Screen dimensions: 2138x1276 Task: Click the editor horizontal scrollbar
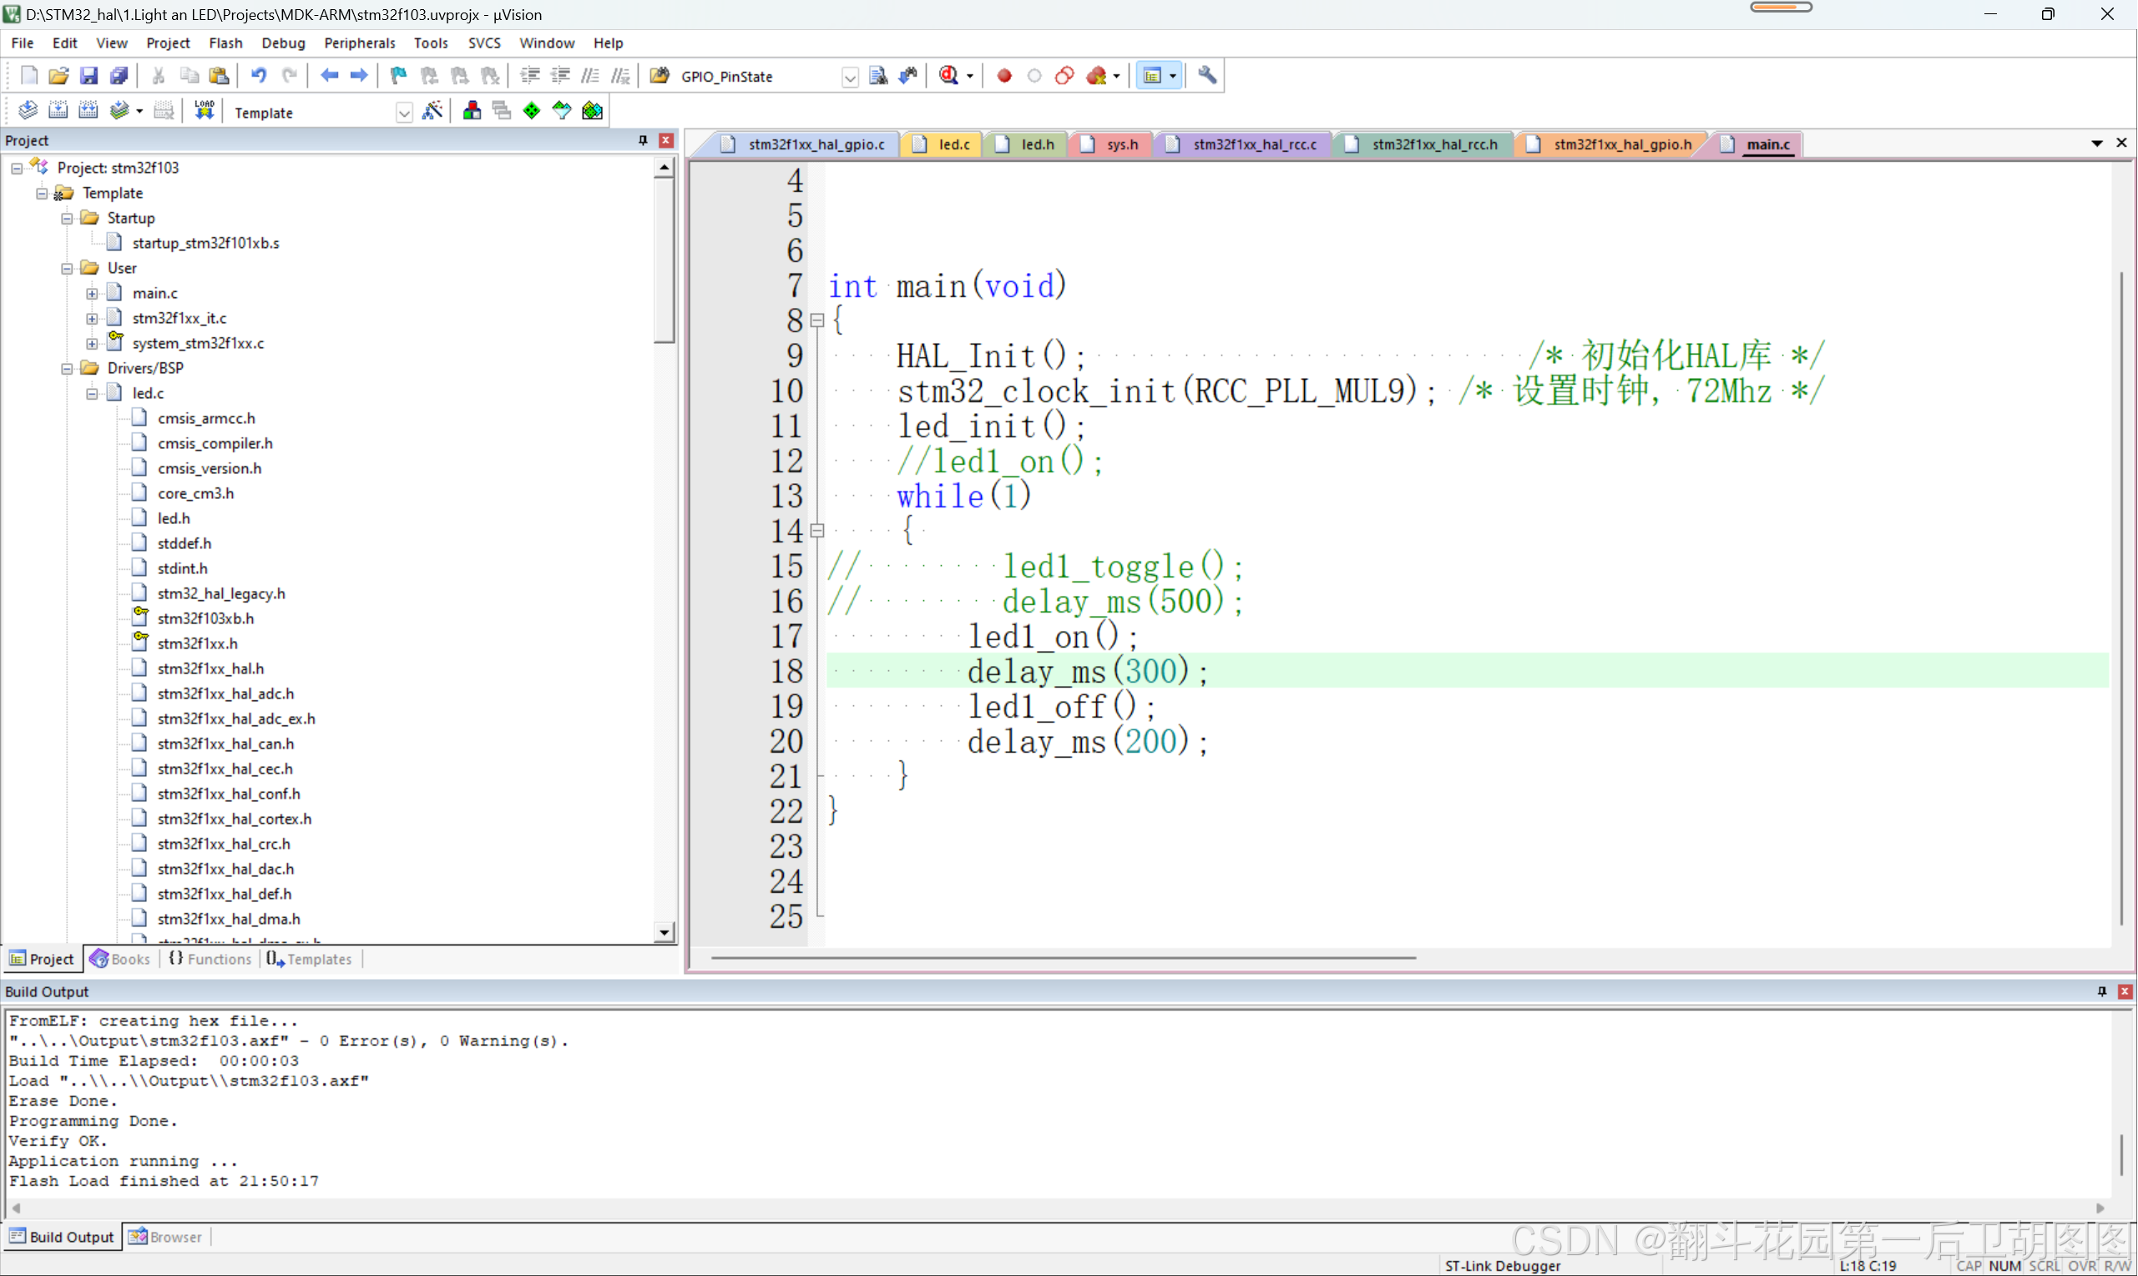tap(1064, 958)
